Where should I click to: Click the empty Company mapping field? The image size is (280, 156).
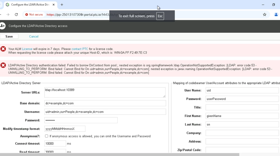tap(242, 133)
